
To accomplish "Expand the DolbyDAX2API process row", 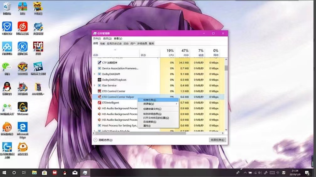I will [x=94, y=74].
